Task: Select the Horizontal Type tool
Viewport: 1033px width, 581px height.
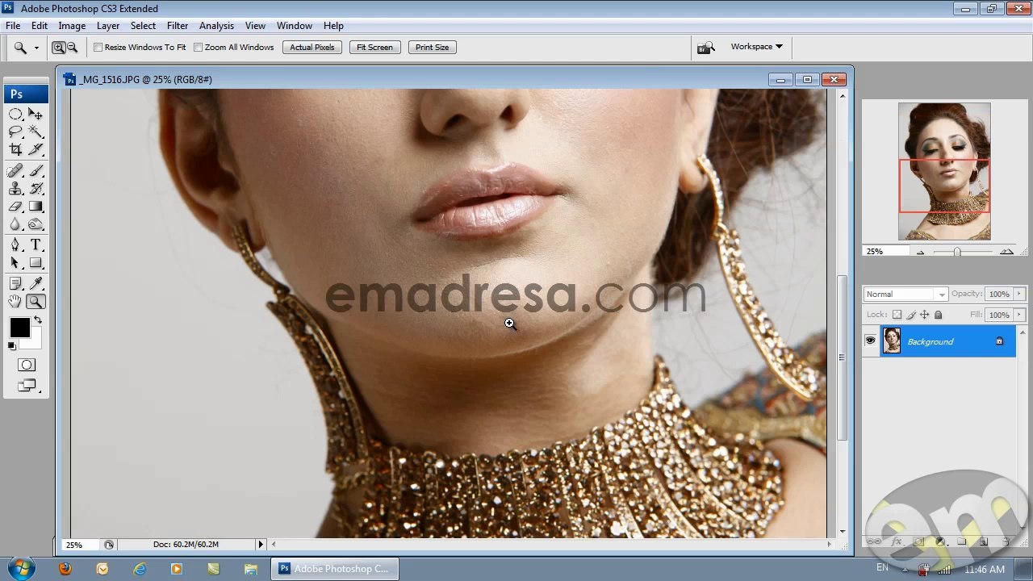Action: 36,245
